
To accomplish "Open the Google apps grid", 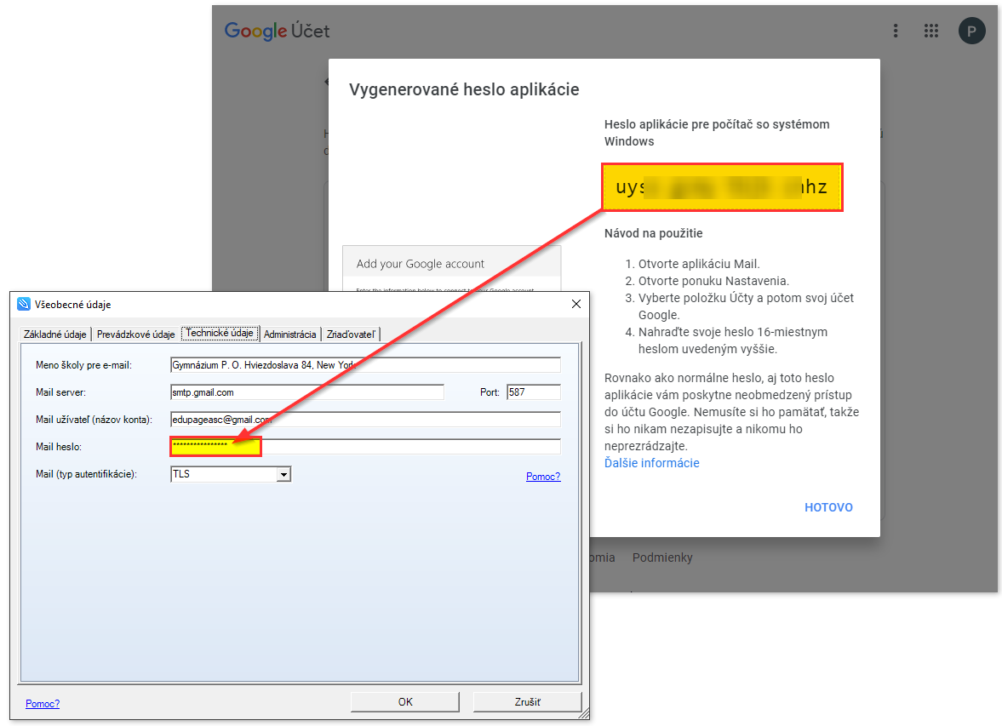I will pos(931,31).
